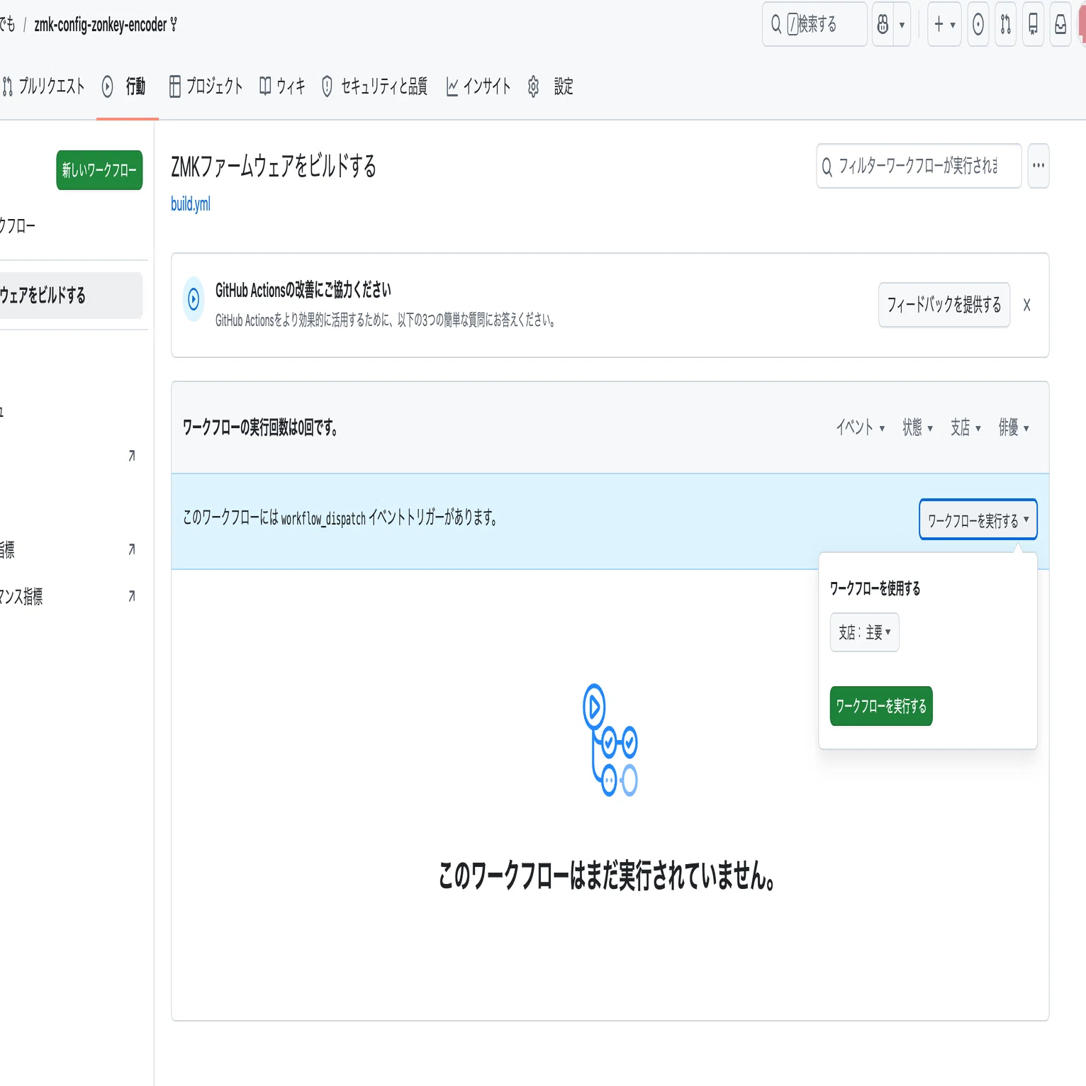Switch to the プルリクエスト tab

click(44, 86)
